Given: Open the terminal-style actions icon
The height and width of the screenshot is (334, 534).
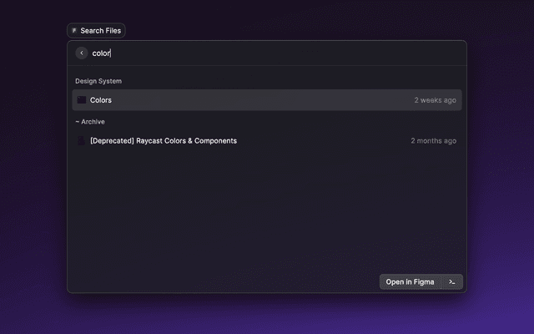Looking at the screenshot, I should [451, 282].
